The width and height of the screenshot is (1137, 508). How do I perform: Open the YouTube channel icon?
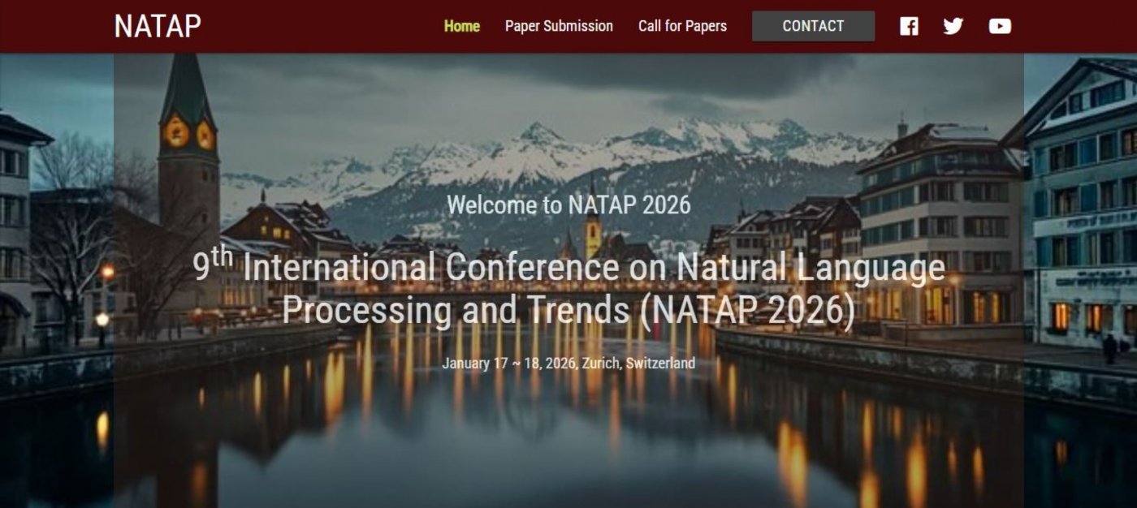click(1000, 26)
